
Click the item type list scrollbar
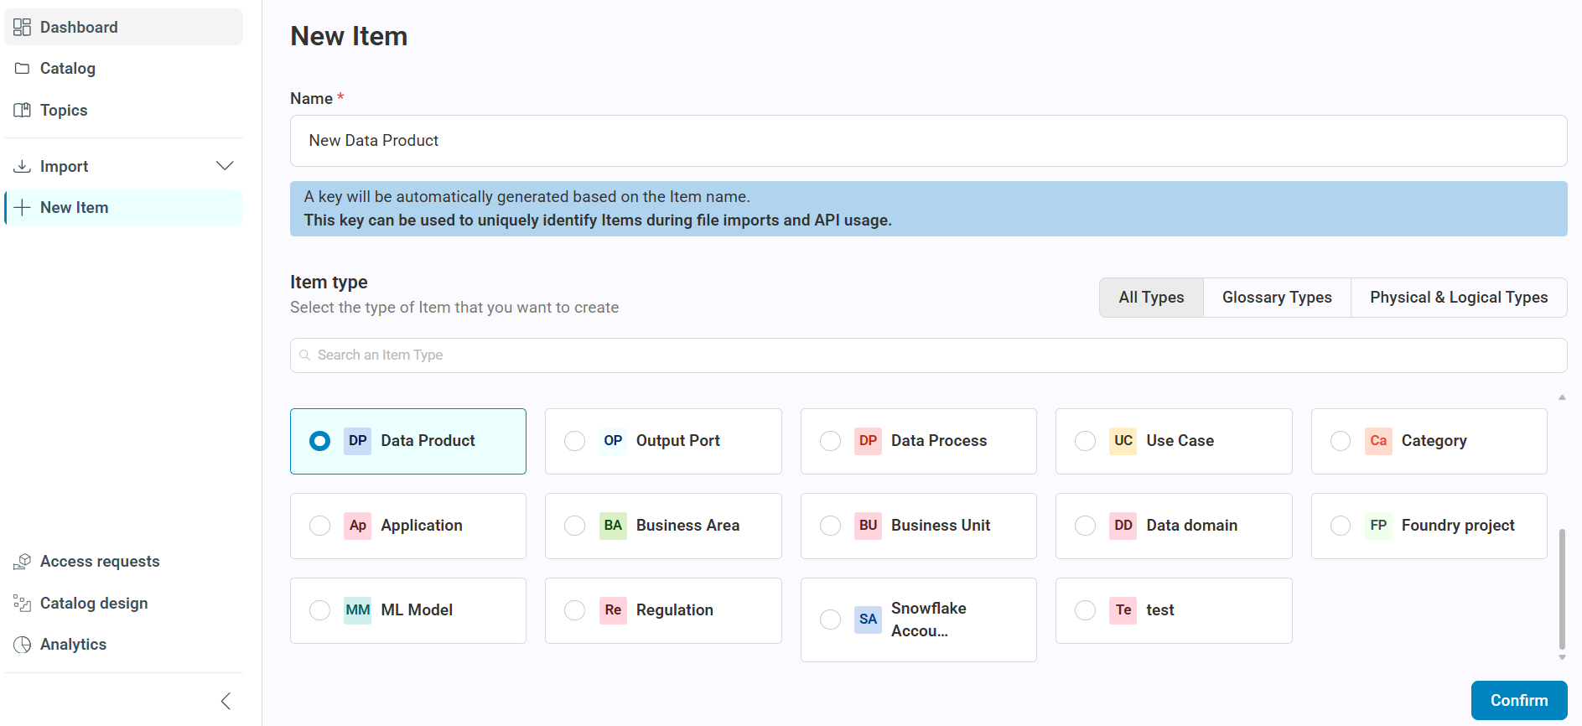click(x=1562, y=589)
